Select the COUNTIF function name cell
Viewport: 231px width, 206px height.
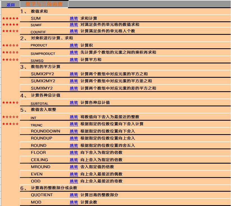[38, 32]
